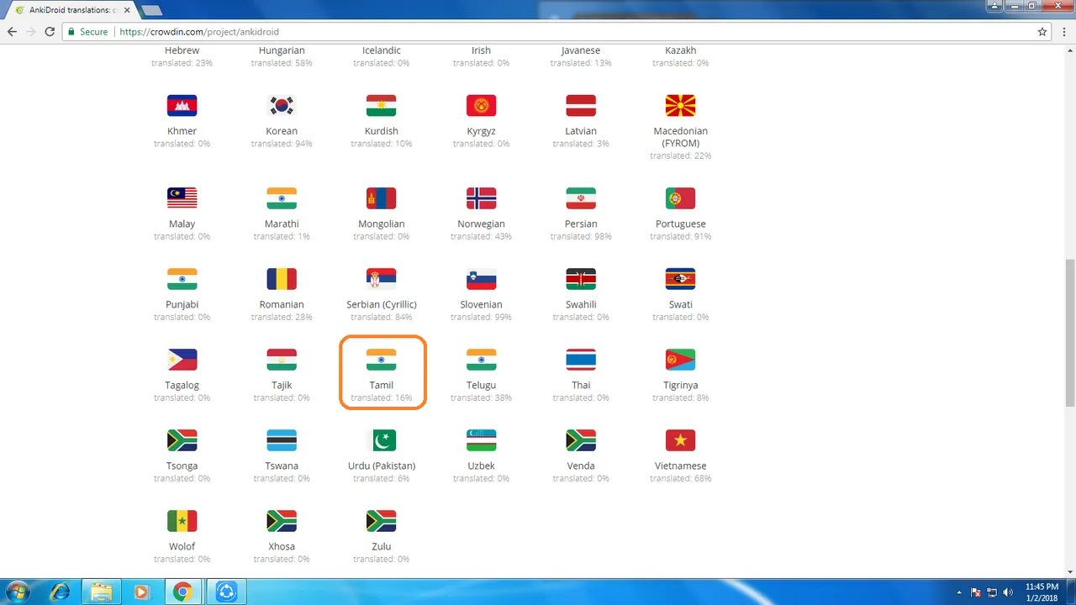Select the Korean flag icon
Image resolution: width=1076 pixels, height=605 pixels.
[282, 106]
